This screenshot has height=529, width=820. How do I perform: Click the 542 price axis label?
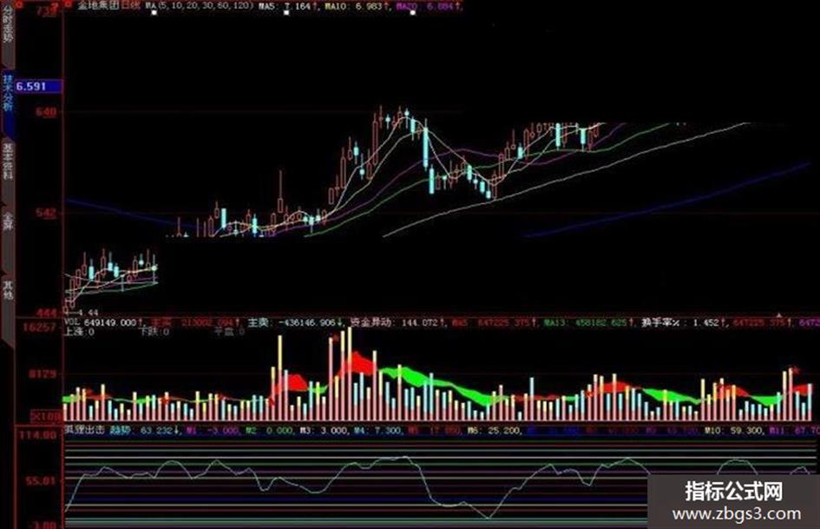click(46, 213)
